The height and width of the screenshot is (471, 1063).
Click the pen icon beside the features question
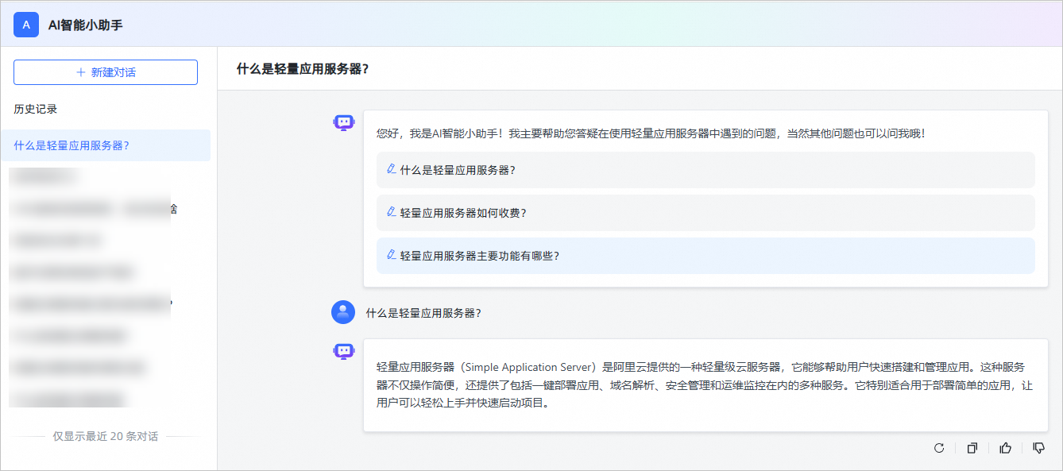(390, 256)
